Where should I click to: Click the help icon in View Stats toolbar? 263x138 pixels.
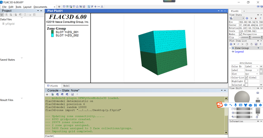click(260, 18)
